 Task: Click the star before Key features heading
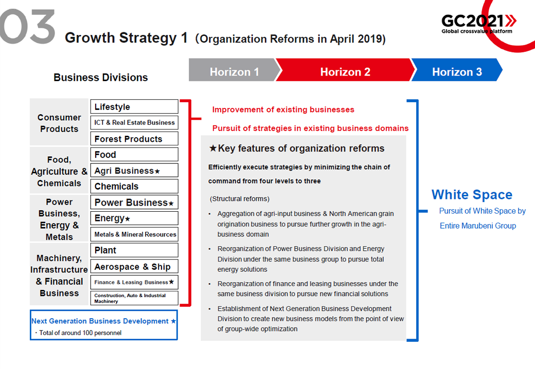pos(213,149)
